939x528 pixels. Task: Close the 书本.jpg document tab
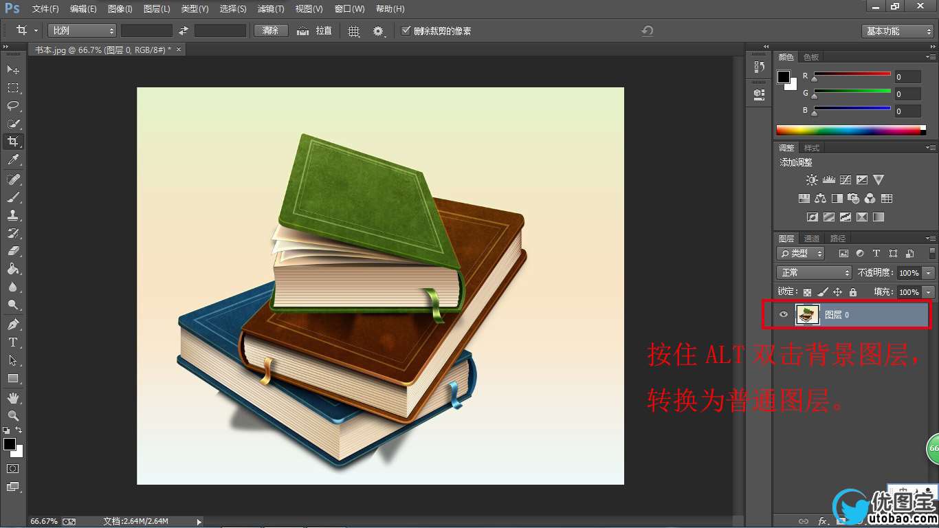(x=179, y=49)
